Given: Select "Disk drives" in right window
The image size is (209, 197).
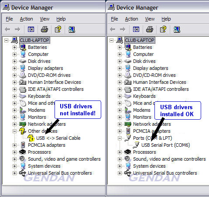Looking at the screenshot, I should coord(144,61).
